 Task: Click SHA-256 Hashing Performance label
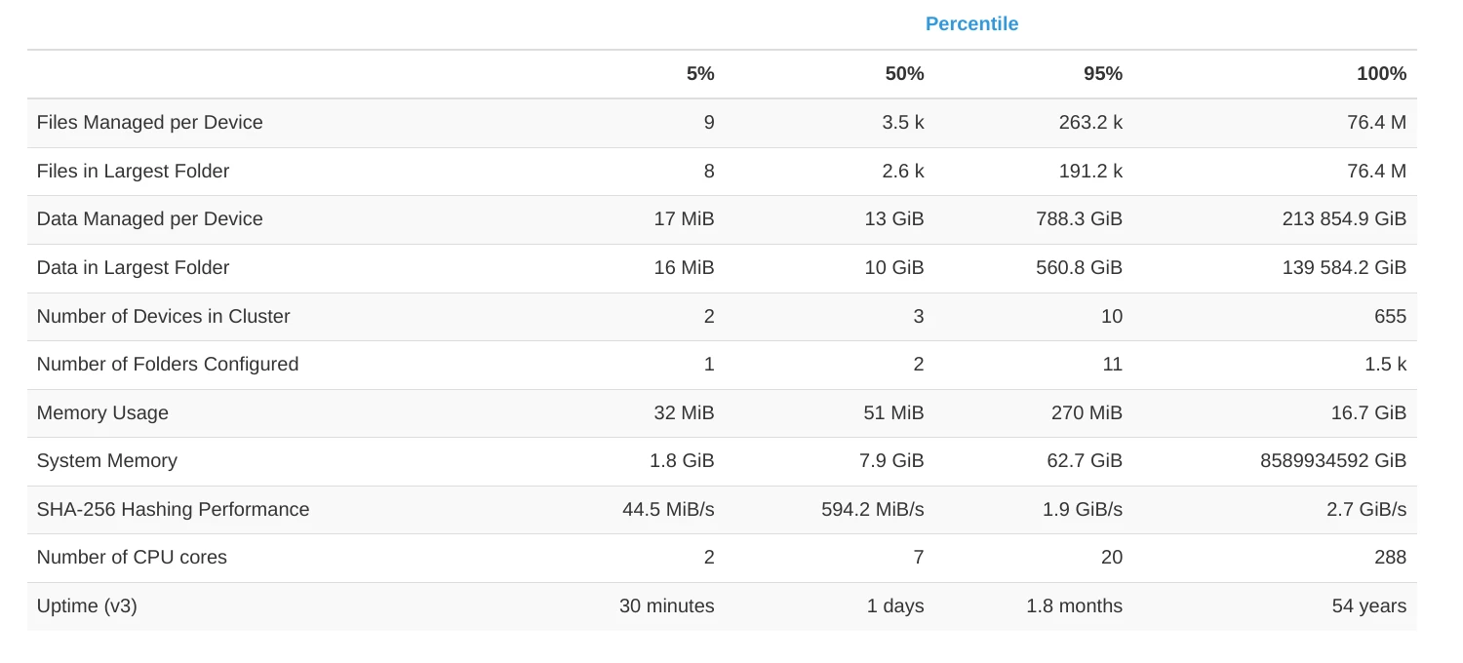(x=173, y=510)
